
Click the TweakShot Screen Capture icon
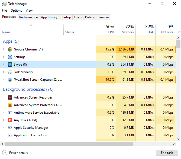(x=10, y=80)
